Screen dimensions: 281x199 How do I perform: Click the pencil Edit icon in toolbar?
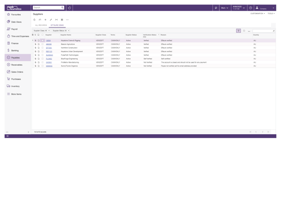pos(51,20)
